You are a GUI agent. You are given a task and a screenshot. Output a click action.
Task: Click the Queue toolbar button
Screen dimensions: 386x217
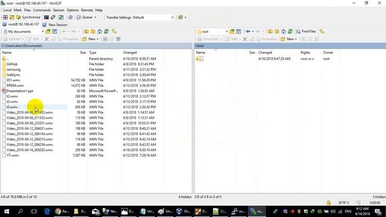pyautogui.click(x=84, y=17)
